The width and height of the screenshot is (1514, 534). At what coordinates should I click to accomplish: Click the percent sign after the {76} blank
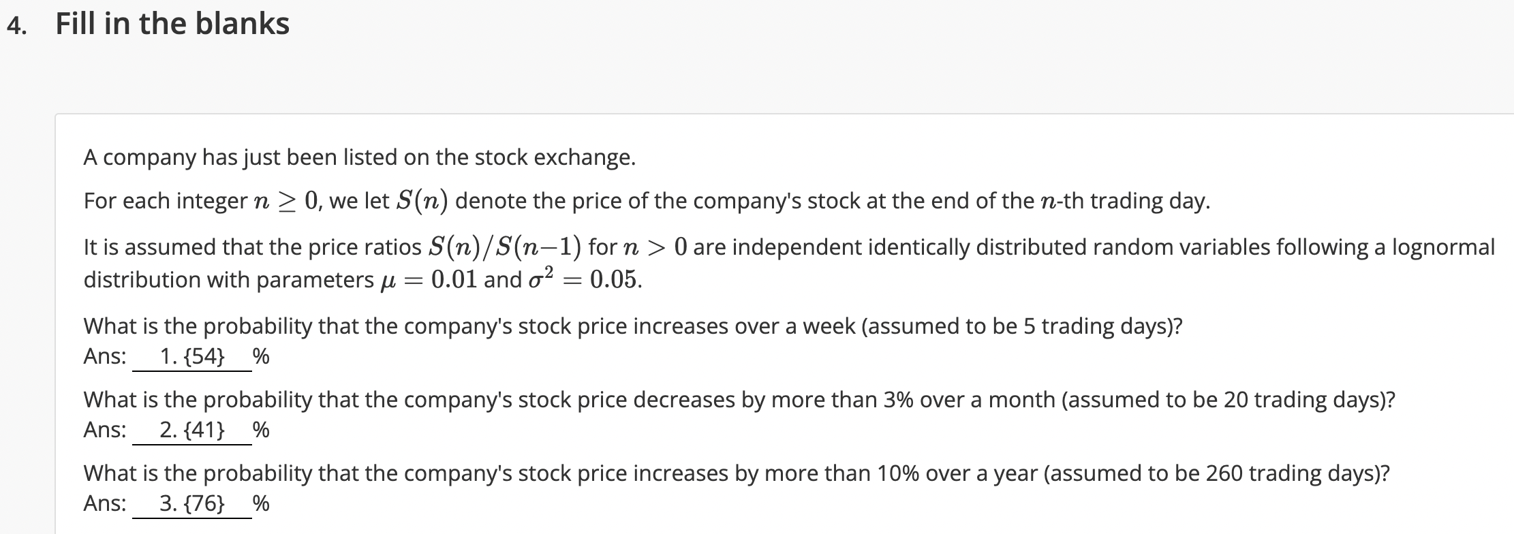[x=261, y=503]
